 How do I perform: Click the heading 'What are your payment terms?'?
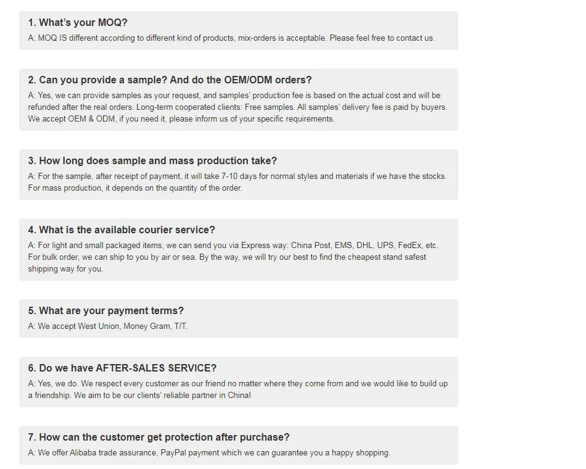[105, 311]
